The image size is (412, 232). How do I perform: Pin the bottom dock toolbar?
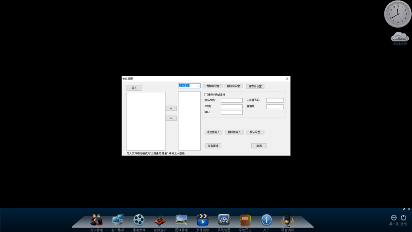(404, 209)
